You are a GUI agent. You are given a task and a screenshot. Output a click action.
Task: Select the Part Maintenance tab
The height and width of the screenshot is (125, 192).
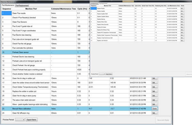[8, 5]
